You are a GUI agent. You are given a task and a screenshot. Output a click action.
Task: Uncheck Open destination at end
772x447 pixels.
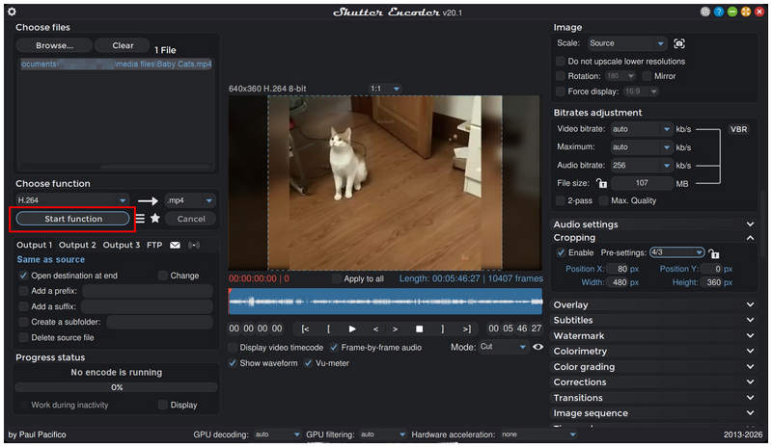tap(23, 276)
